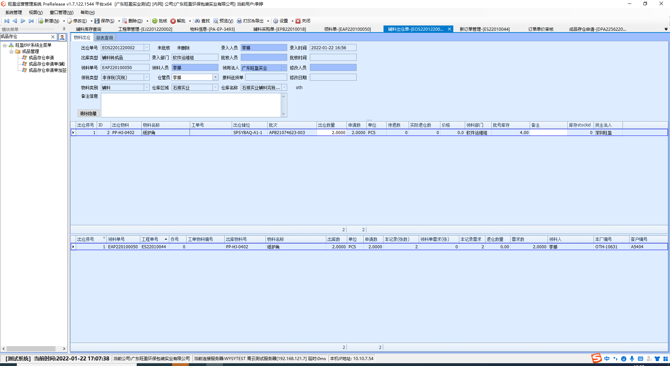Open the 解批 dropdown arrow
670x366 pixels.
pos(190,21)
